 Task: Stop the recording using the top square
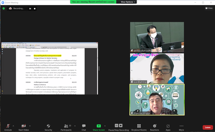35,9
